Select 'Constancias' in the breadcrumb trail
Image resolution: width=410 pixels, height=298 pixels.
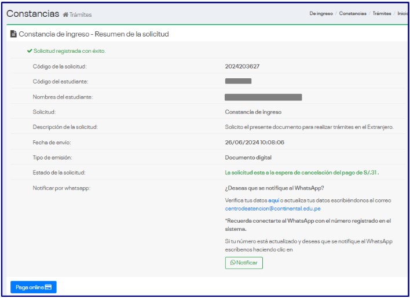[352, 14]
